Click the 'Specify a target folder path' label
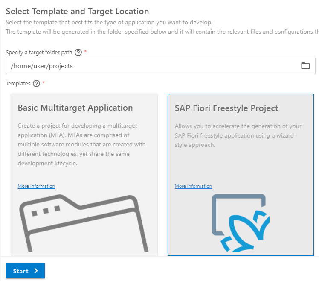The height and width of the screenshot is (281, 319). tap(39, 53)
